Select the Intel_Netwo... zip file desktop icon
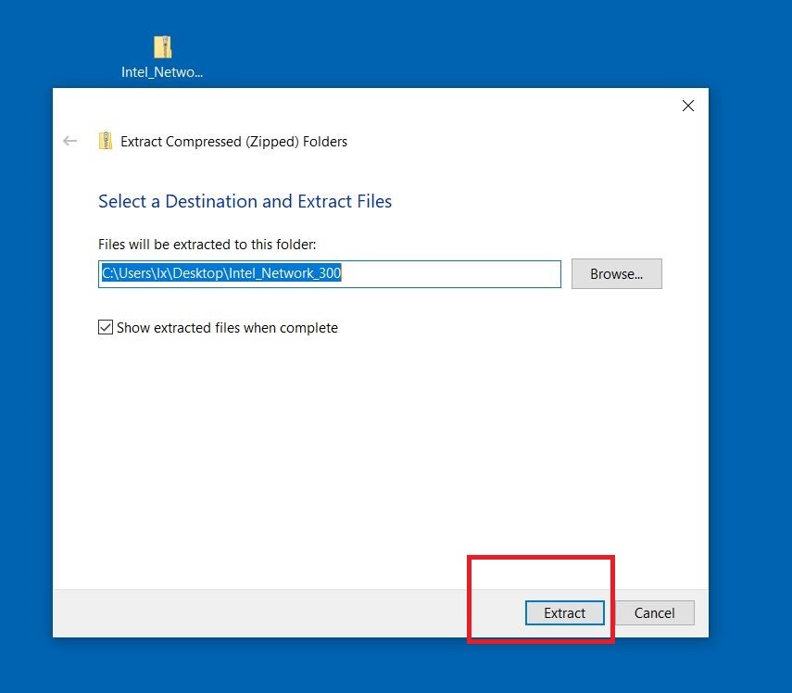The height and width of the screenshot is (693, 792). point(163,47)
